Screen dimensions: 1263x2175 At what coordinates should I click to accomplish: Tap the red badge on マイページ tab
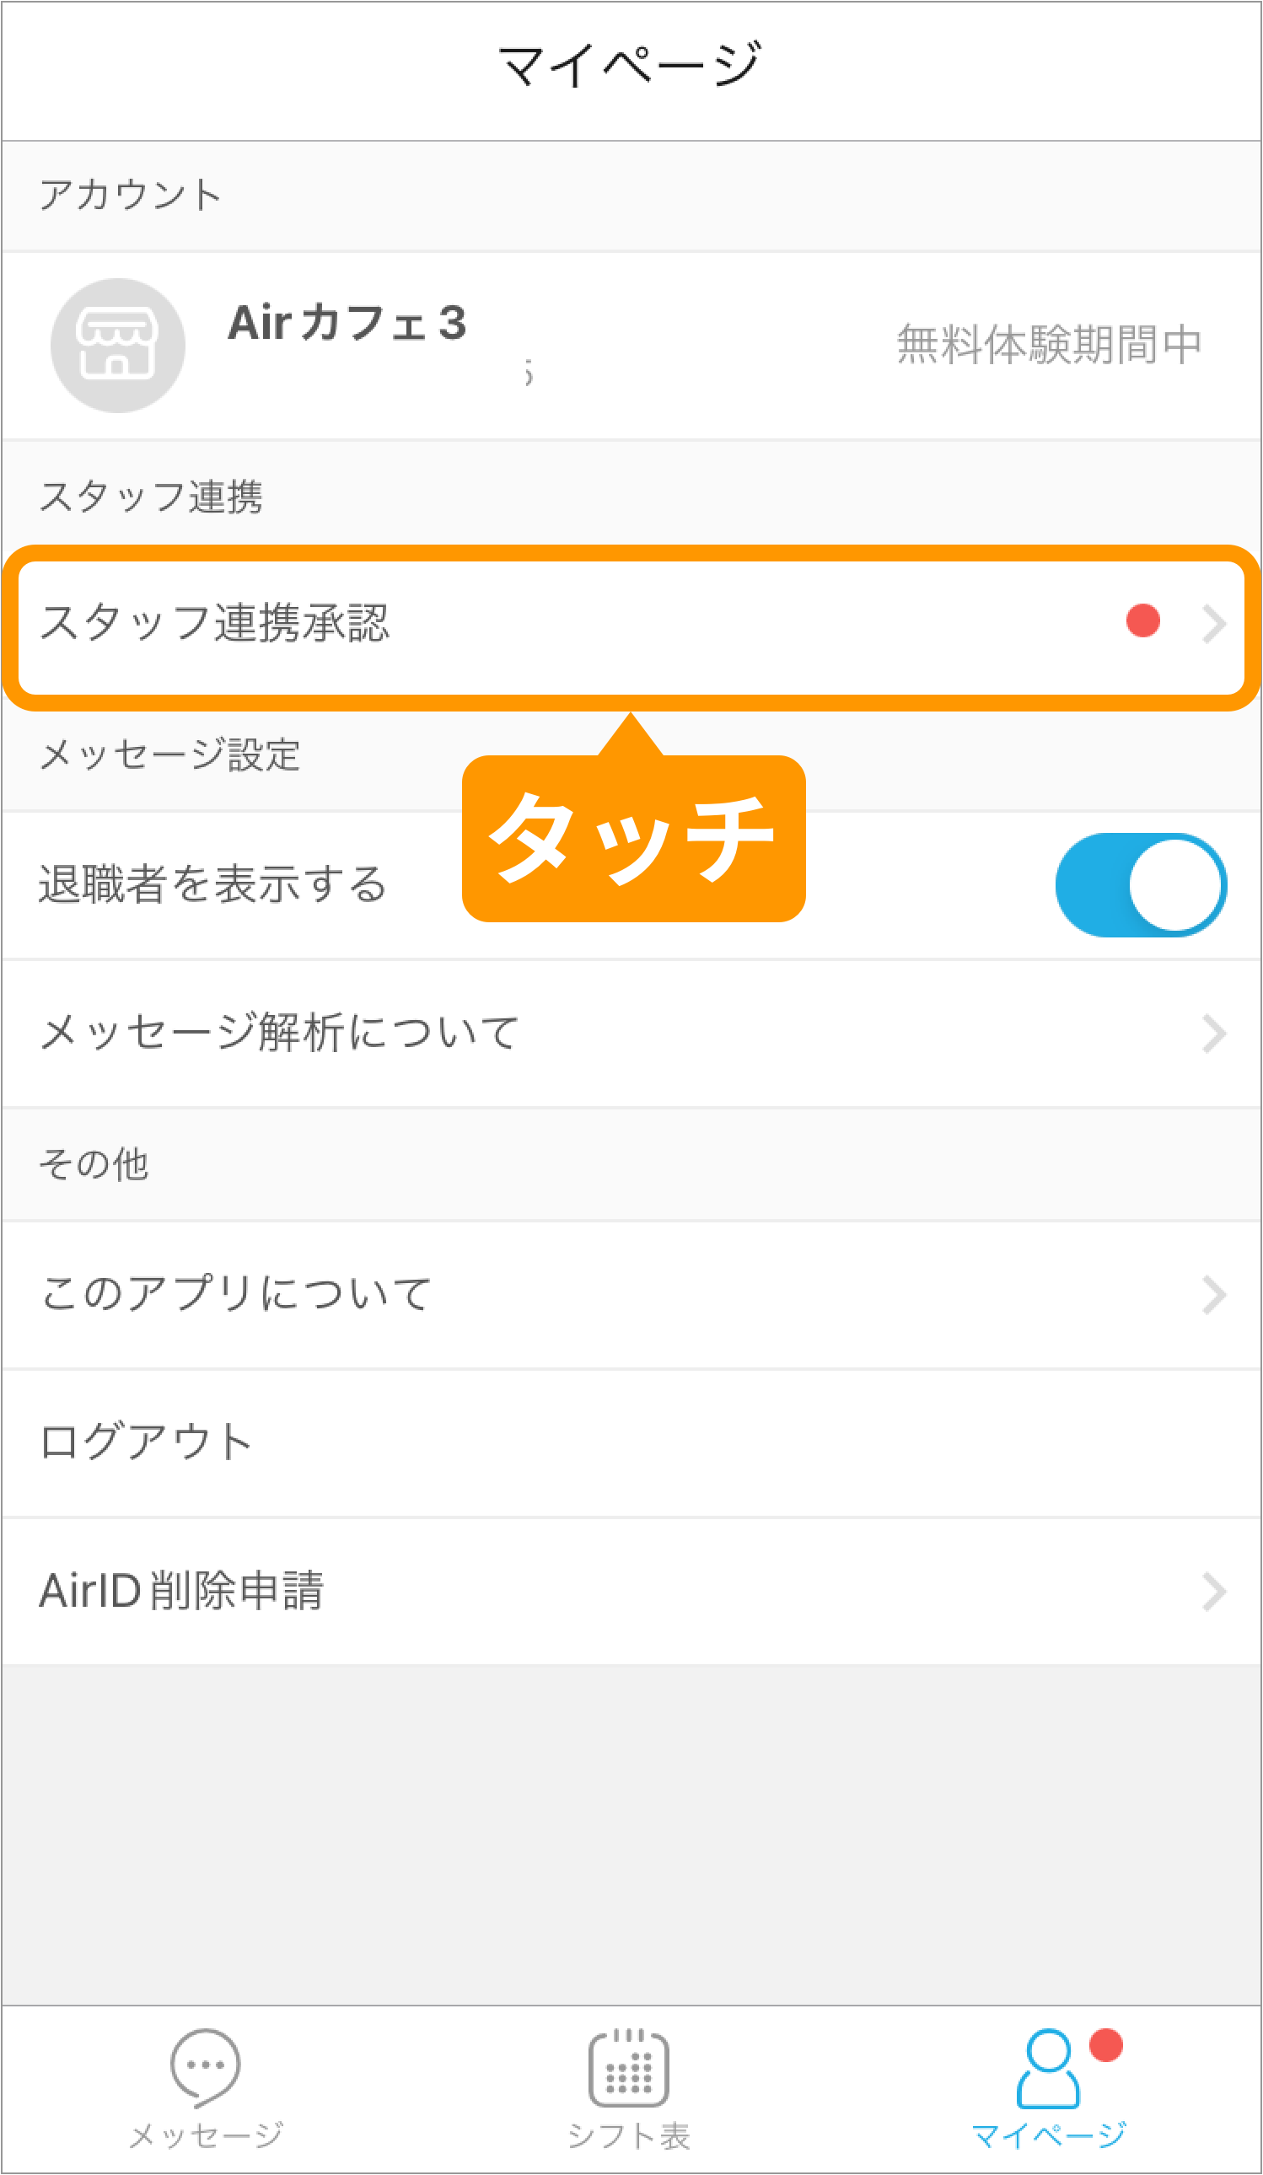click(1106, 2044)
